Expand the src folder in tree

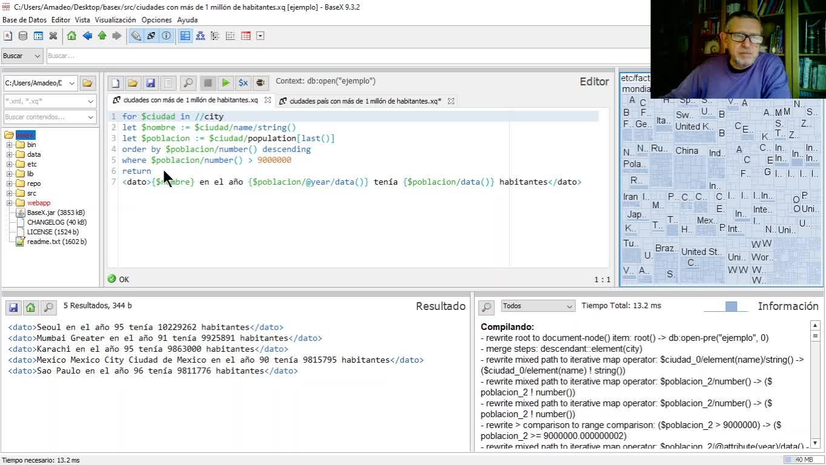coord(9,193)
